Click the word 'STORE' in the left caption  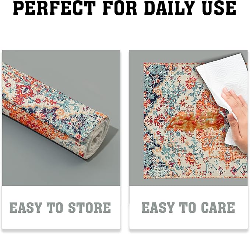coord(89,208)
